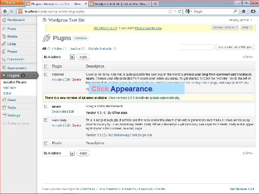Click the Dashboard house icon in sidebar

[4, 20]
